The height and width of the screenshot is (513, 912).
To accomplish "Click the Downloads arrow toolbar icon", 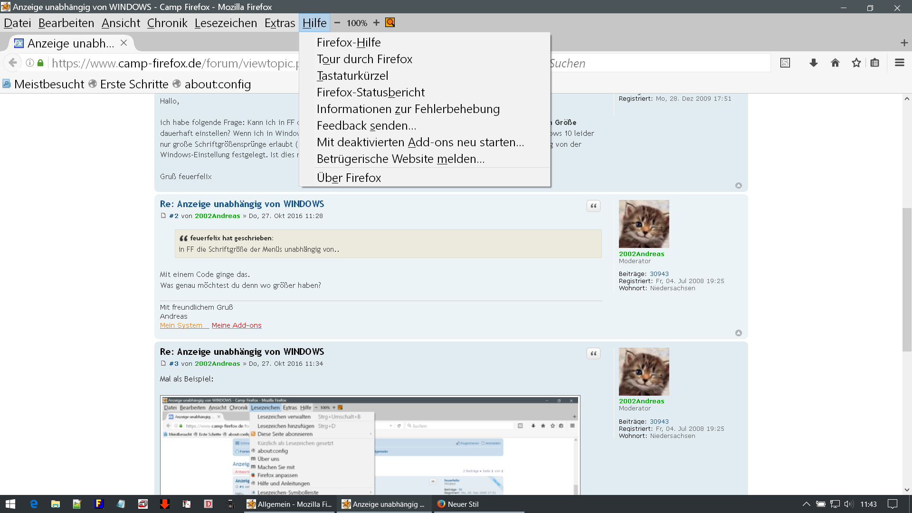I will pos(813,63).
